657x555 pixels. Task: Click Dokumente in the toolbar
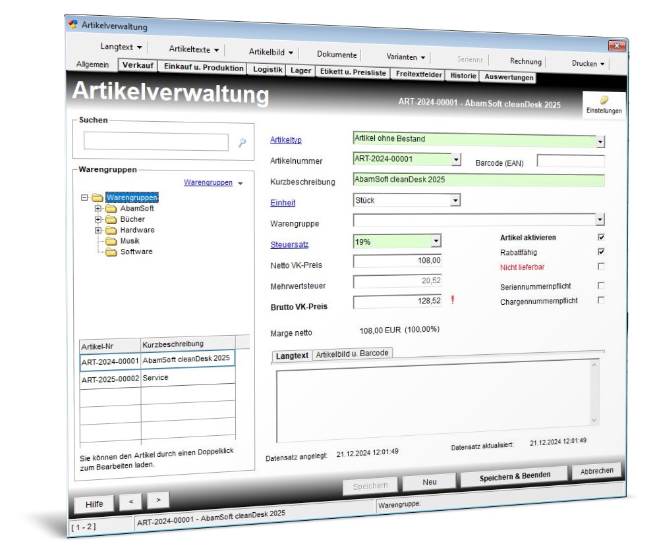tap(337, 55)
